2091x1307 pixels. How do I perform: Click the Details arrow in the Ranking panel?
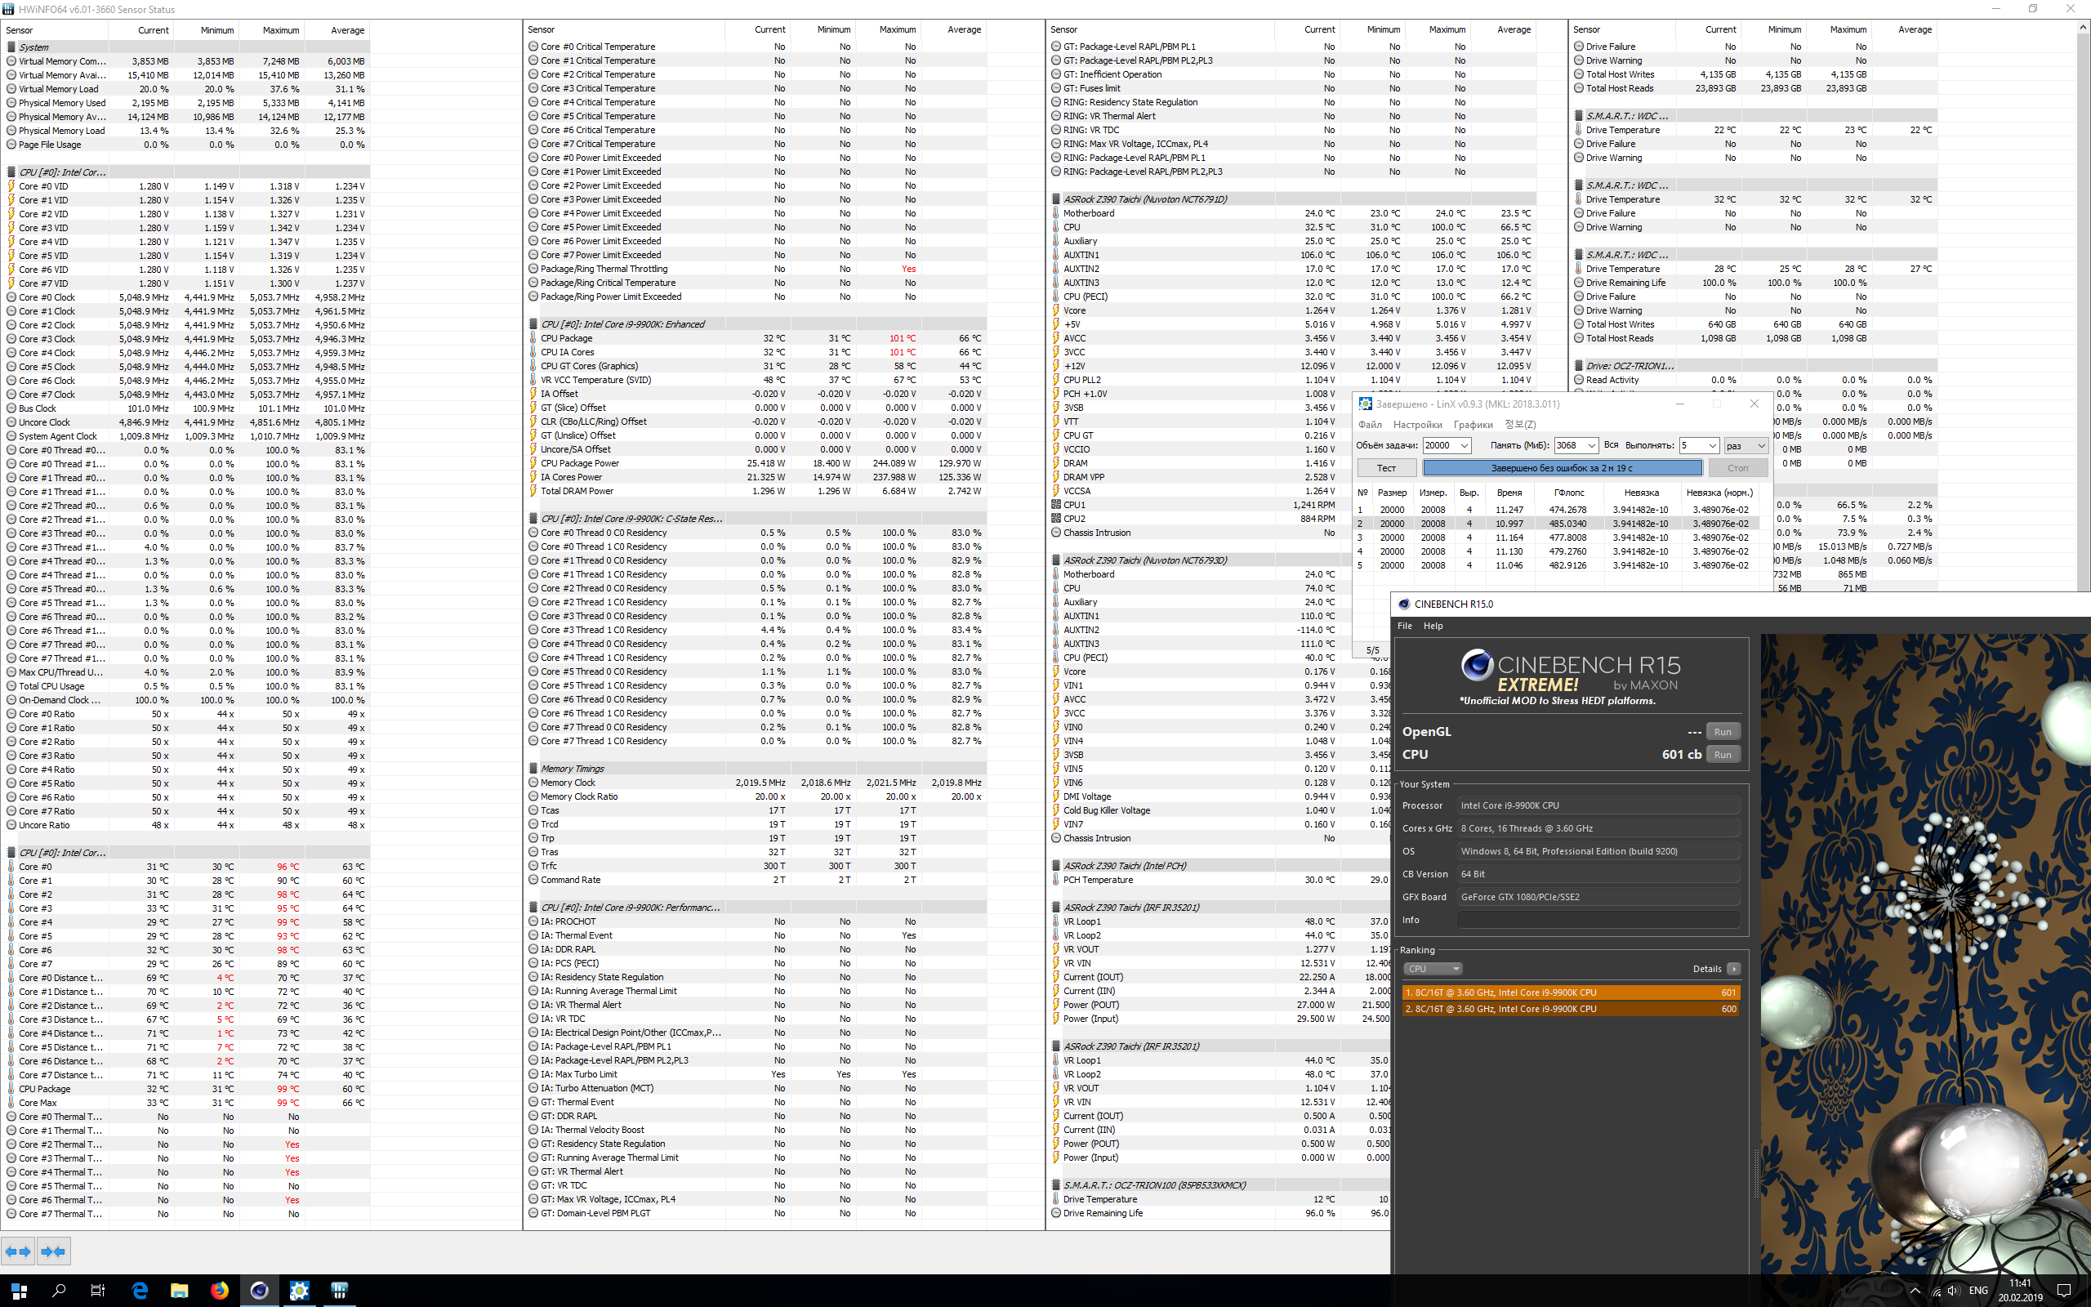(x=1732, y=969)
